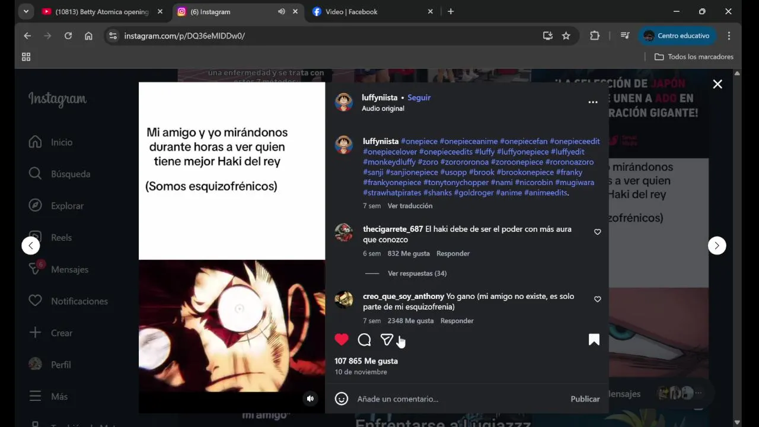Go to the previous post arrow

pyautogui.click(x=31, y=246)
